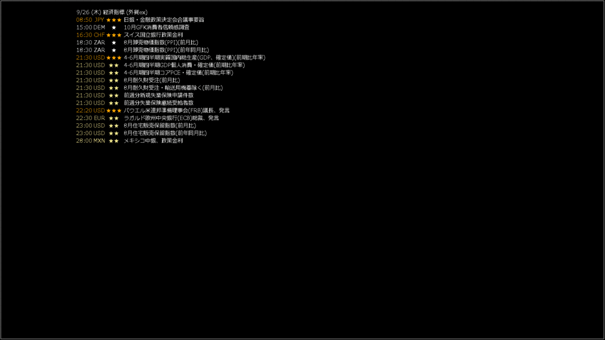605x340 pixels.
Task: Click three-star rating on the 16:30 CHF row
Action: (x=114, y=35)
